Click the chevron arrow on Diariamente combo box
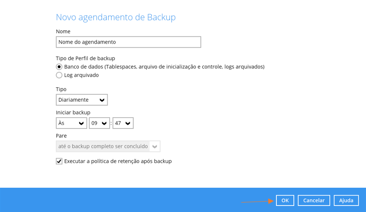The height and width of the screenshot is (212, 366). point(102,100)
